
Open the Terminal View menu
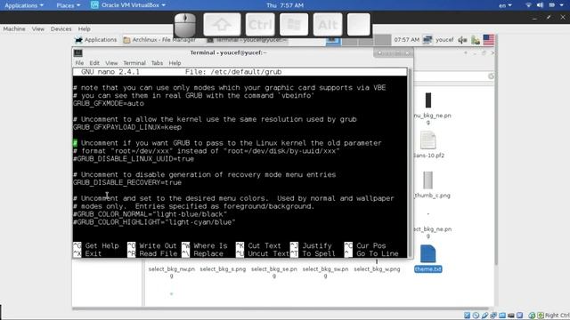(x=111, y=63)
